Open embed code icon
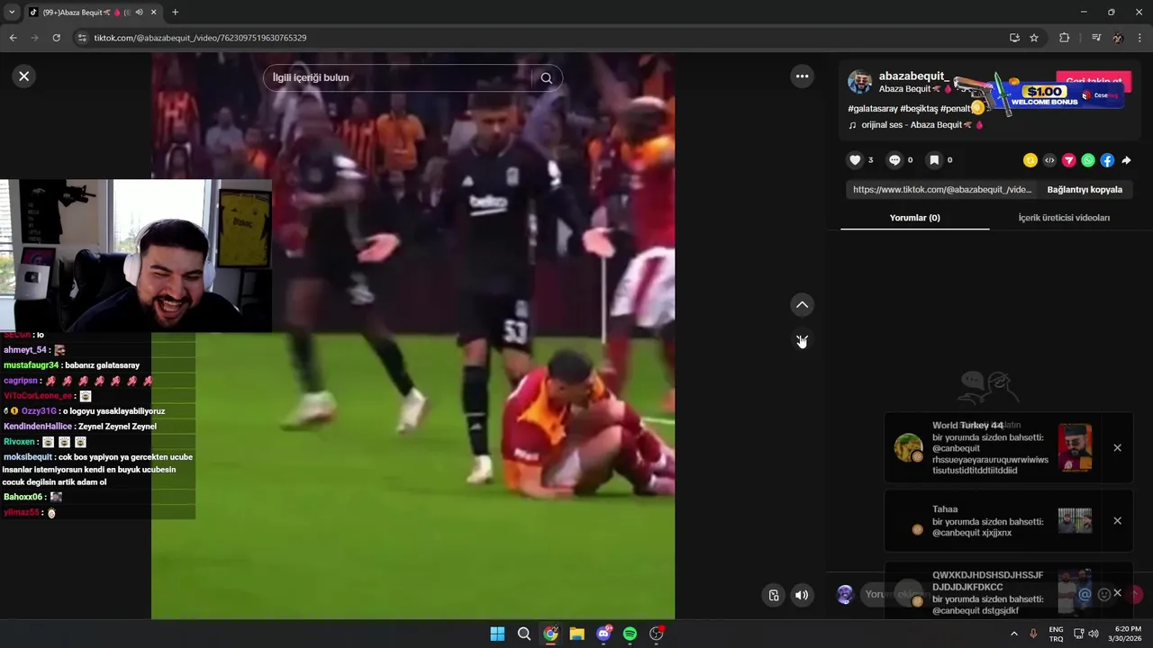 point(1049,160)
